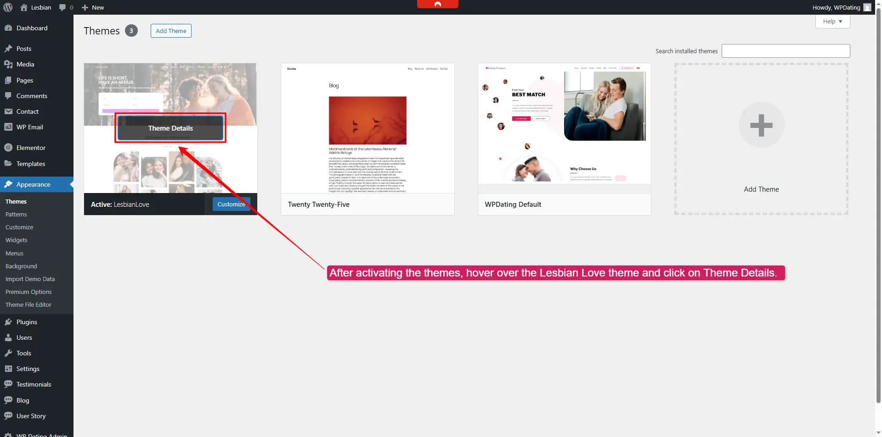This screenshot has height=437, width=882.
Task: Expand the Help dropdown
Action: point(832,22)
